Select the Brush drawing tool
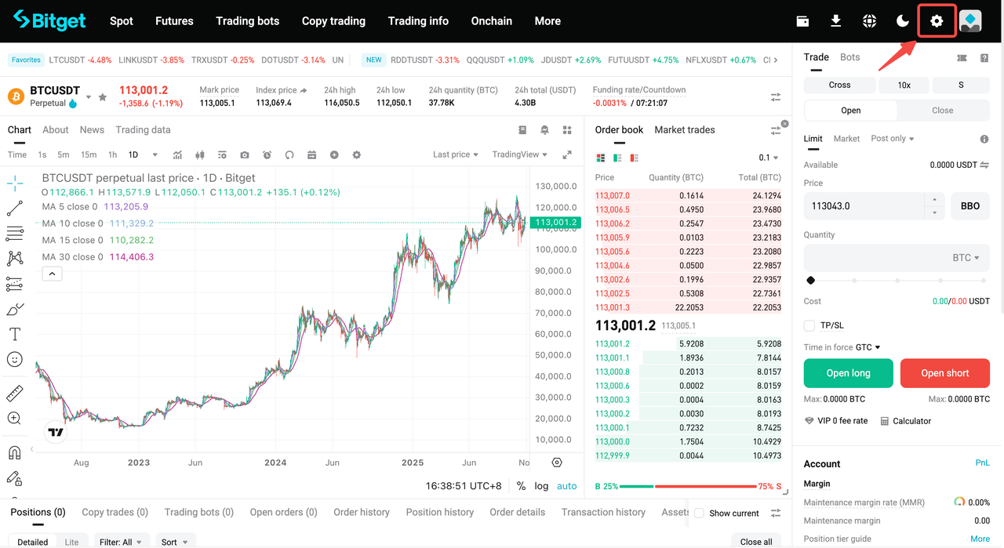Viewport: 1004px width, 548px height. click(x=14, y=309)
